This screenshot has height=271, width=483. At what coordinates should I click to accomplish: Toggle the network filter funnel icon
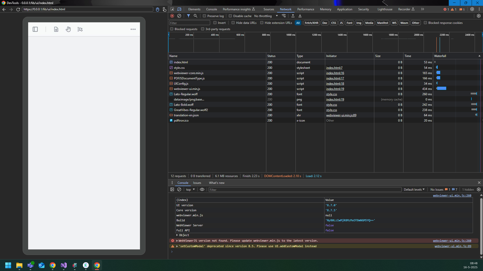pyautogui.click(x=188, y=16)
